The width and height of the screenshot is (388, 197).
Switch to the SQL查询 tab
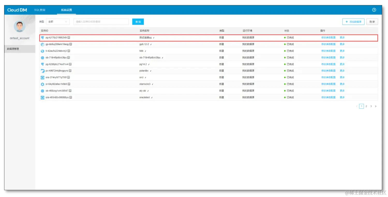[40, 10]
